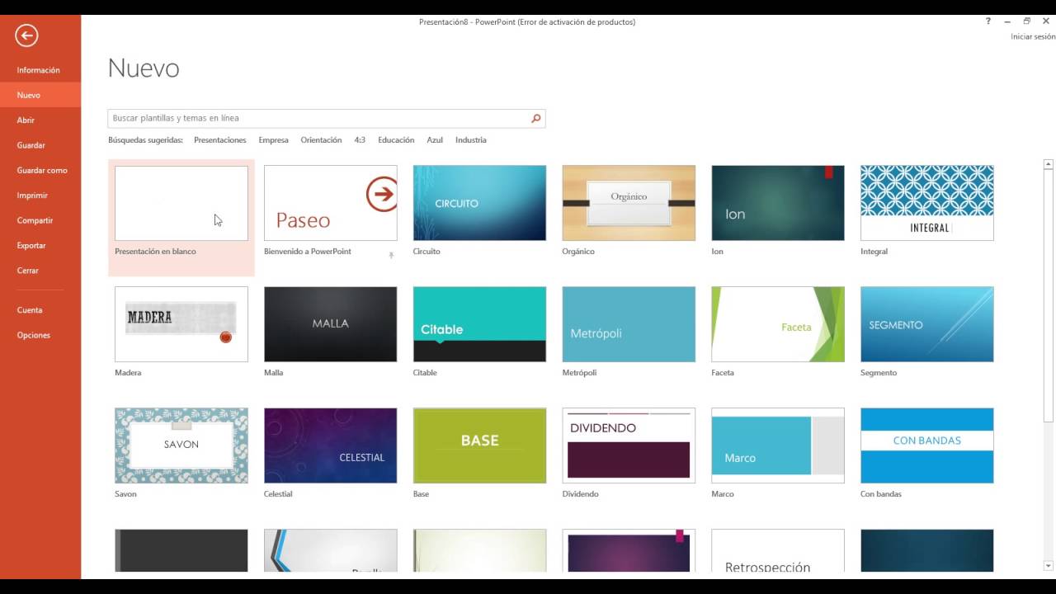Image resolution: width=1056 pixels, height=594 pixels.
Task: Click the 4:3 suggested search
Action: tap(360, 140)
